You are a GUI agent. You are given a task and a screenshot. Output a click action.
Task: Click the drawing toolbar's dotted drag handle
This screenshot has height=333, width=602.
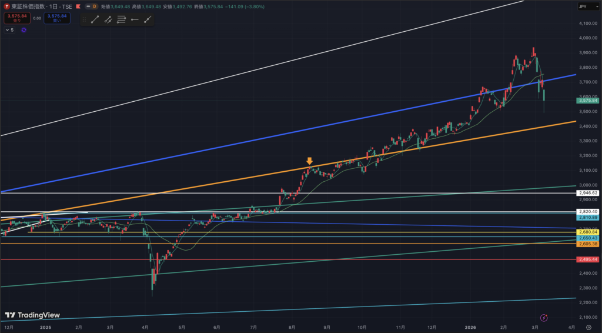point(84,19)
